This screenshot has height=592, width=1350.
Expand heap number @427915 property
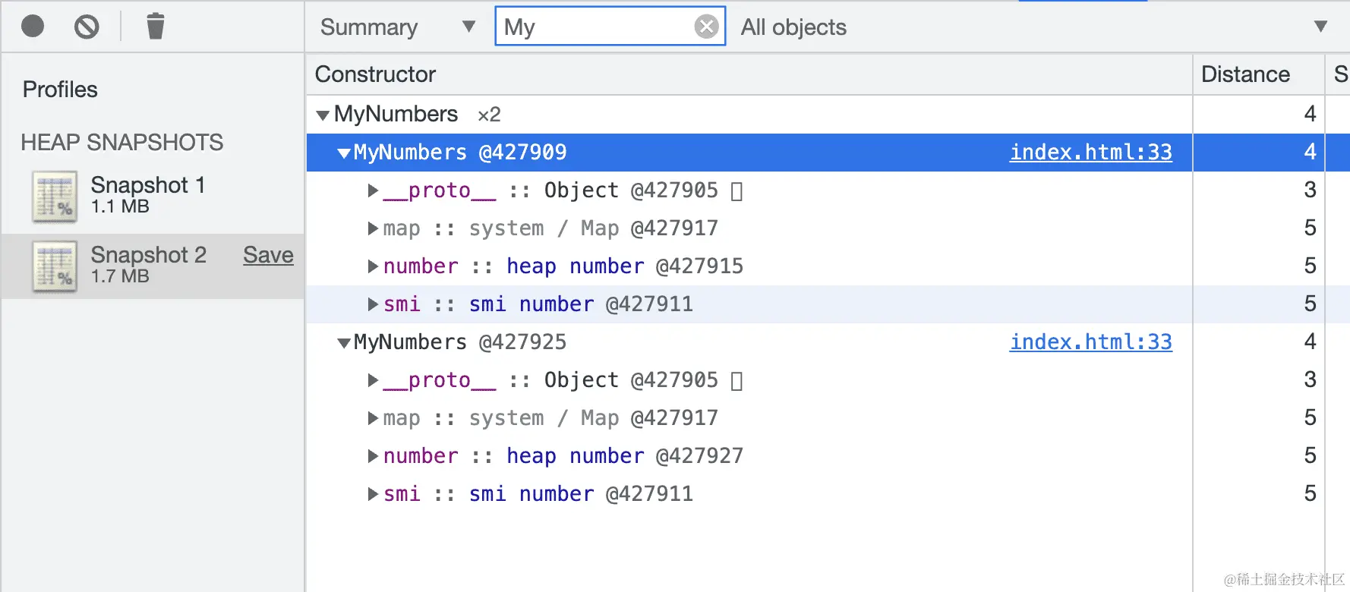(x=373, y=266)
